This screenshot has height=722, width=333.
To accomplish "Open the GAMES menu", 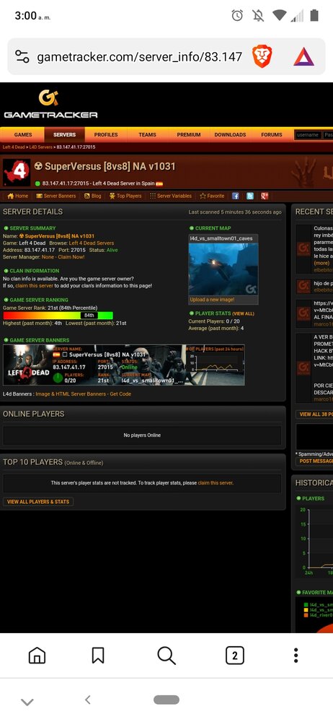I will tap(23, 135).
